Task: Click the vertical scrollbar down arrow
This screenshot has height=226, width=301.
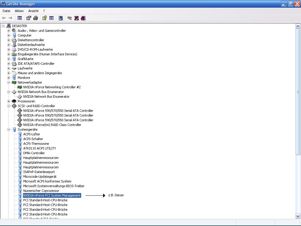Action: click(298, 216)
